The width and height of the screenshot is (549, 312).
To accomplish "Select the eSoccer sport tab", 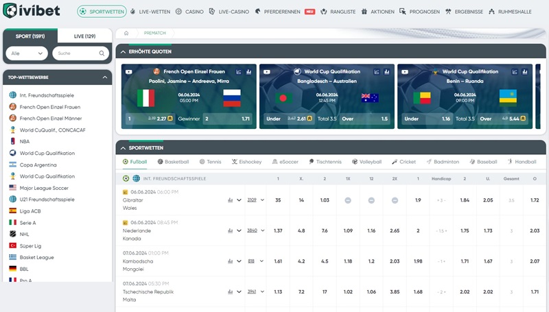I will 285,162.
